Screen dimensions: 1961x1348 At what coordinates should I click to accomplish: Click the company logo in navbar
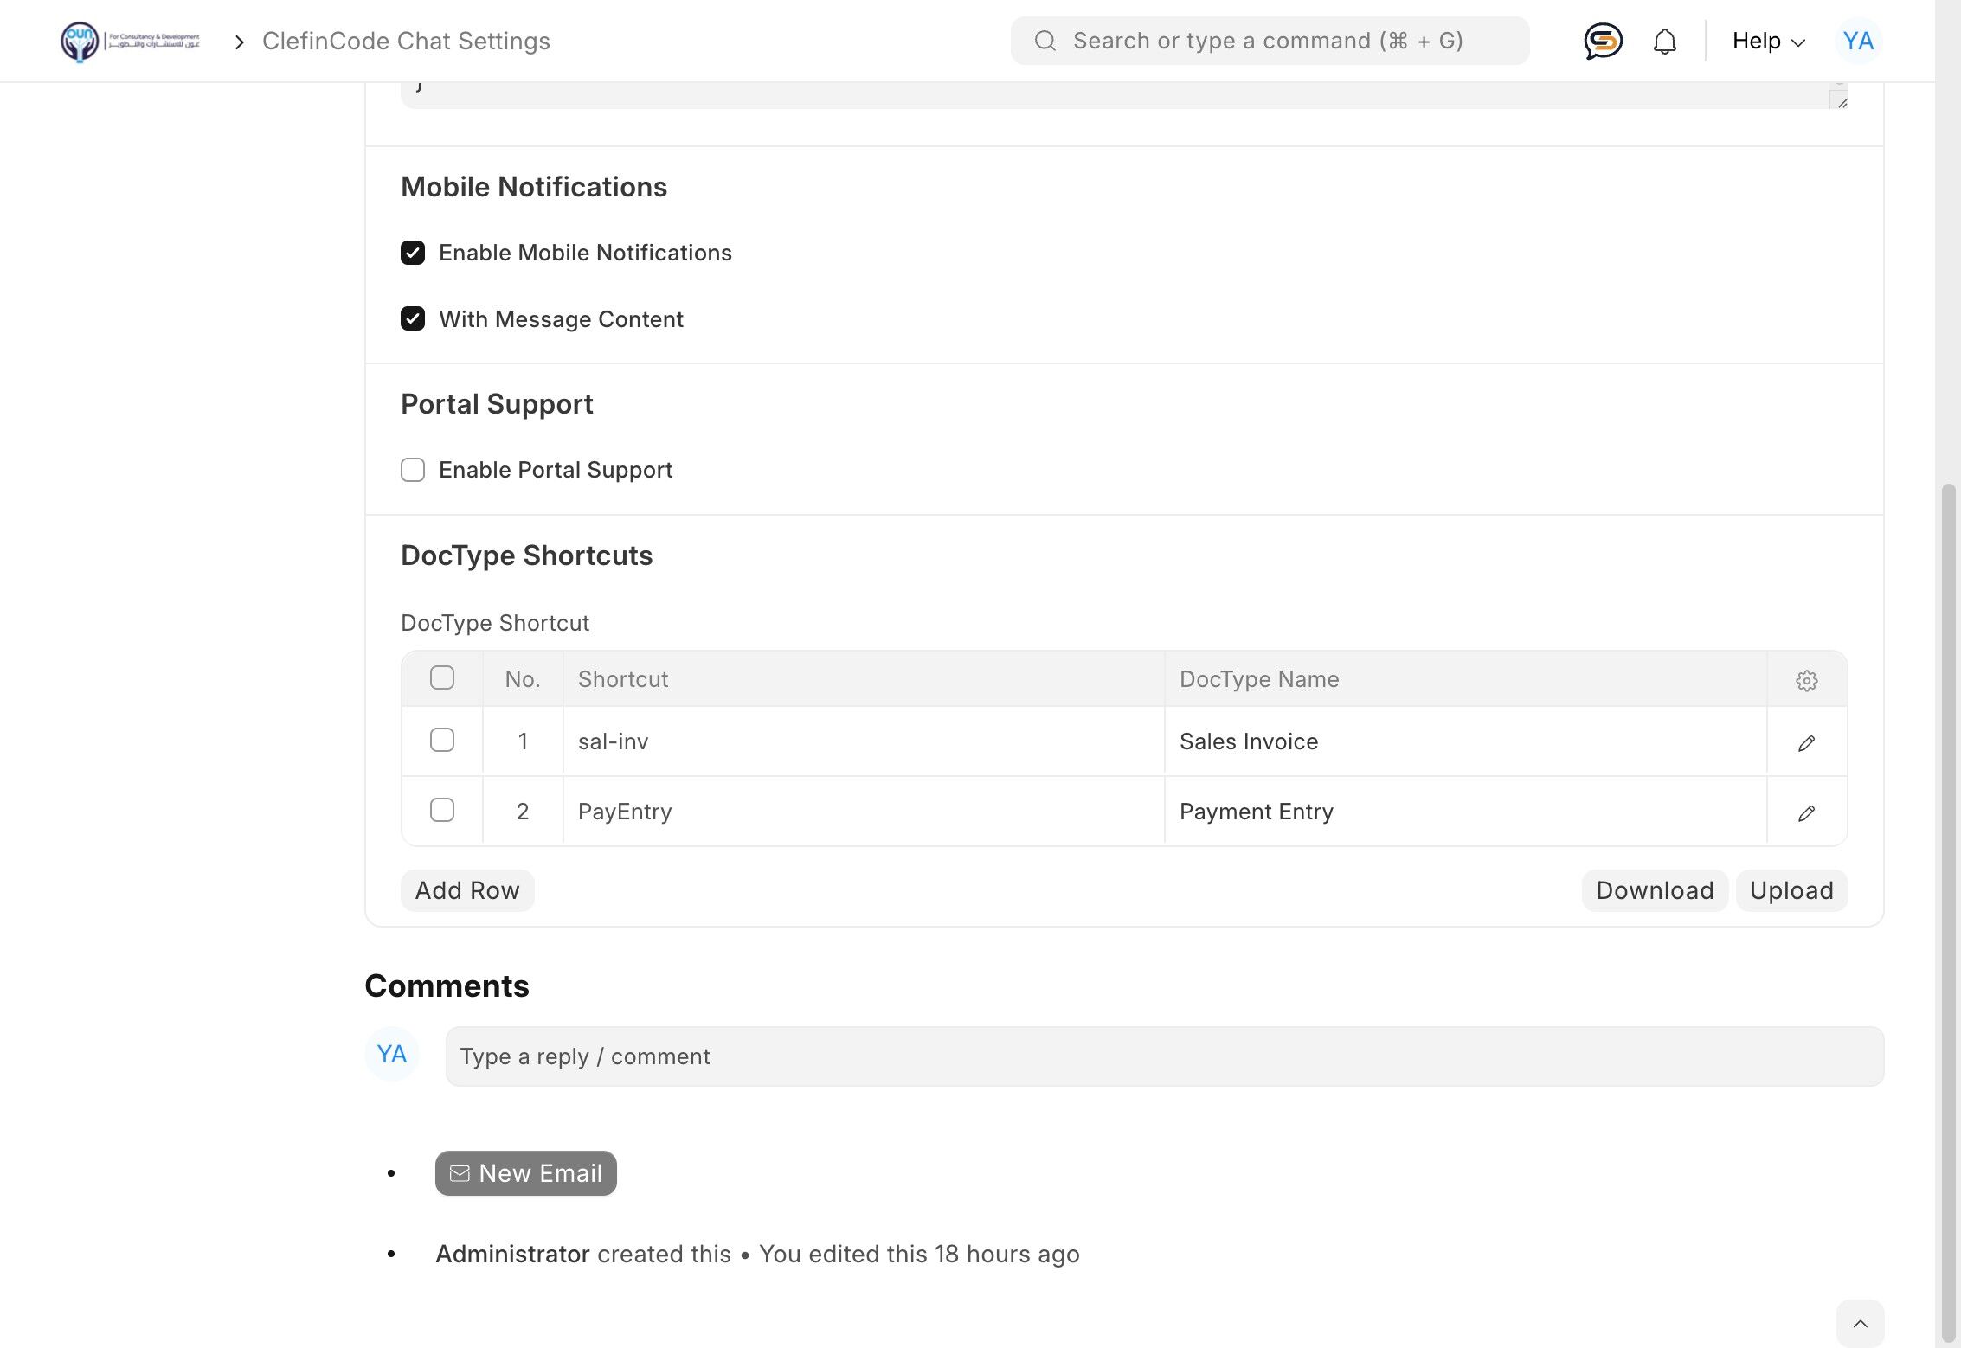coord(130,41)
